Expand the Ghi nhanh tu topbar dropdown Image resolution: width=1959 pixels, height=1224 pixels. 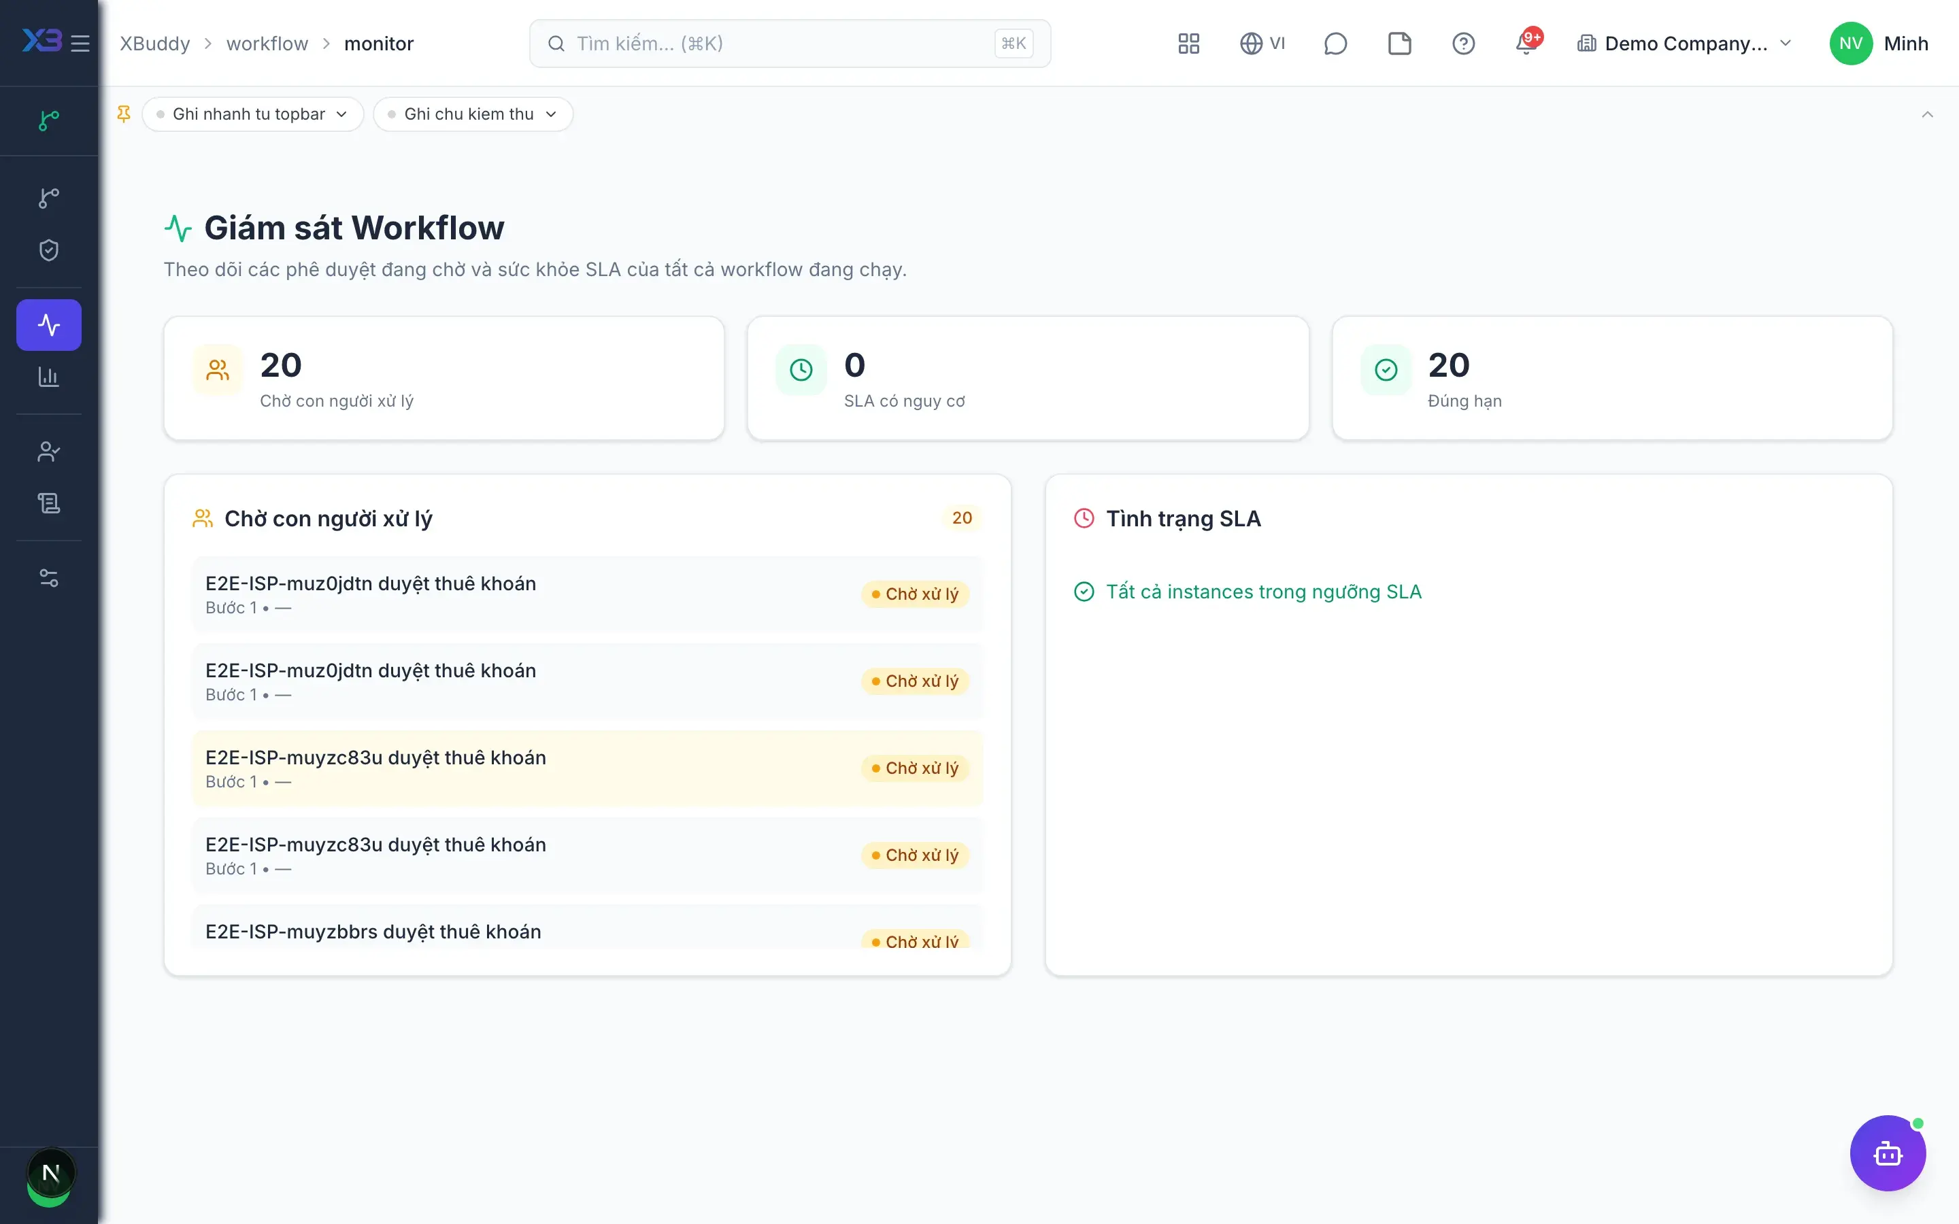[252, 114]
